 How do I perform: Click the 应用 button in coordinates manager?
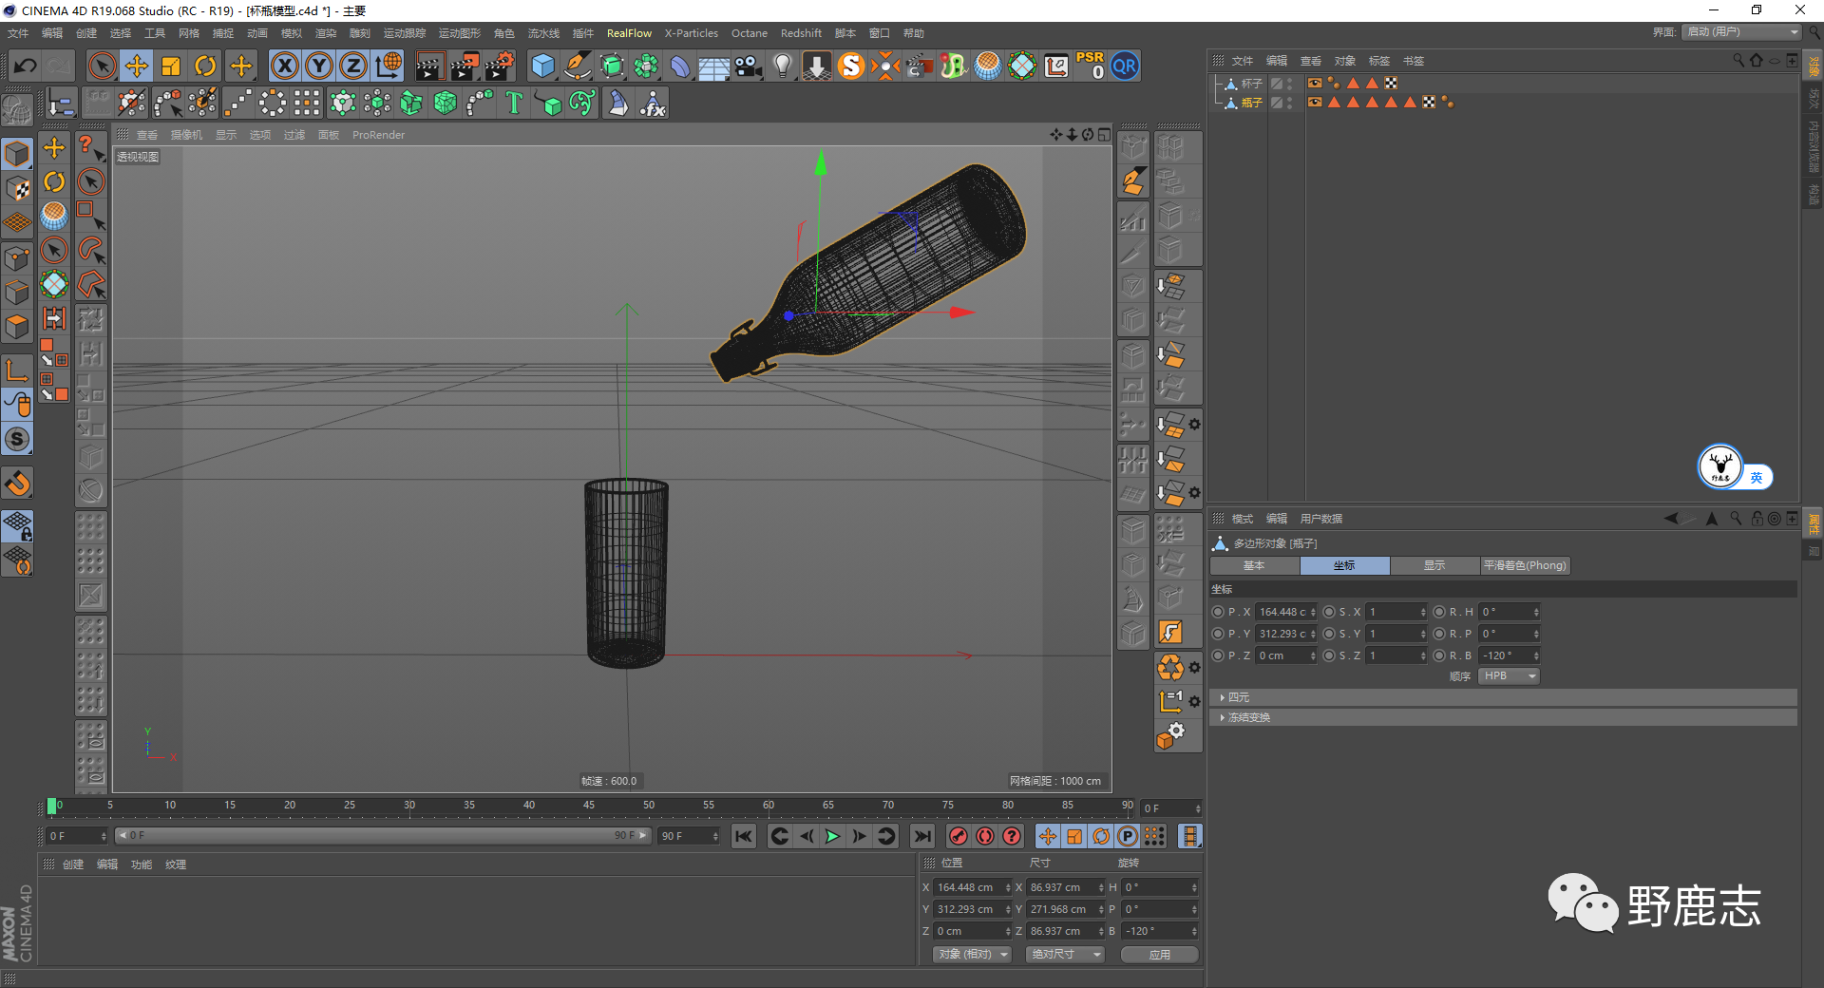tap(1158, 954)
